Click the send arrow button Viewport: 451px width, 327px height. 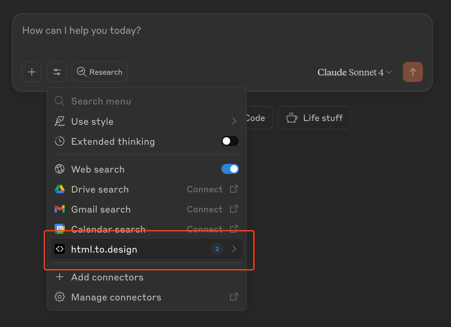(x=413, y=72)
